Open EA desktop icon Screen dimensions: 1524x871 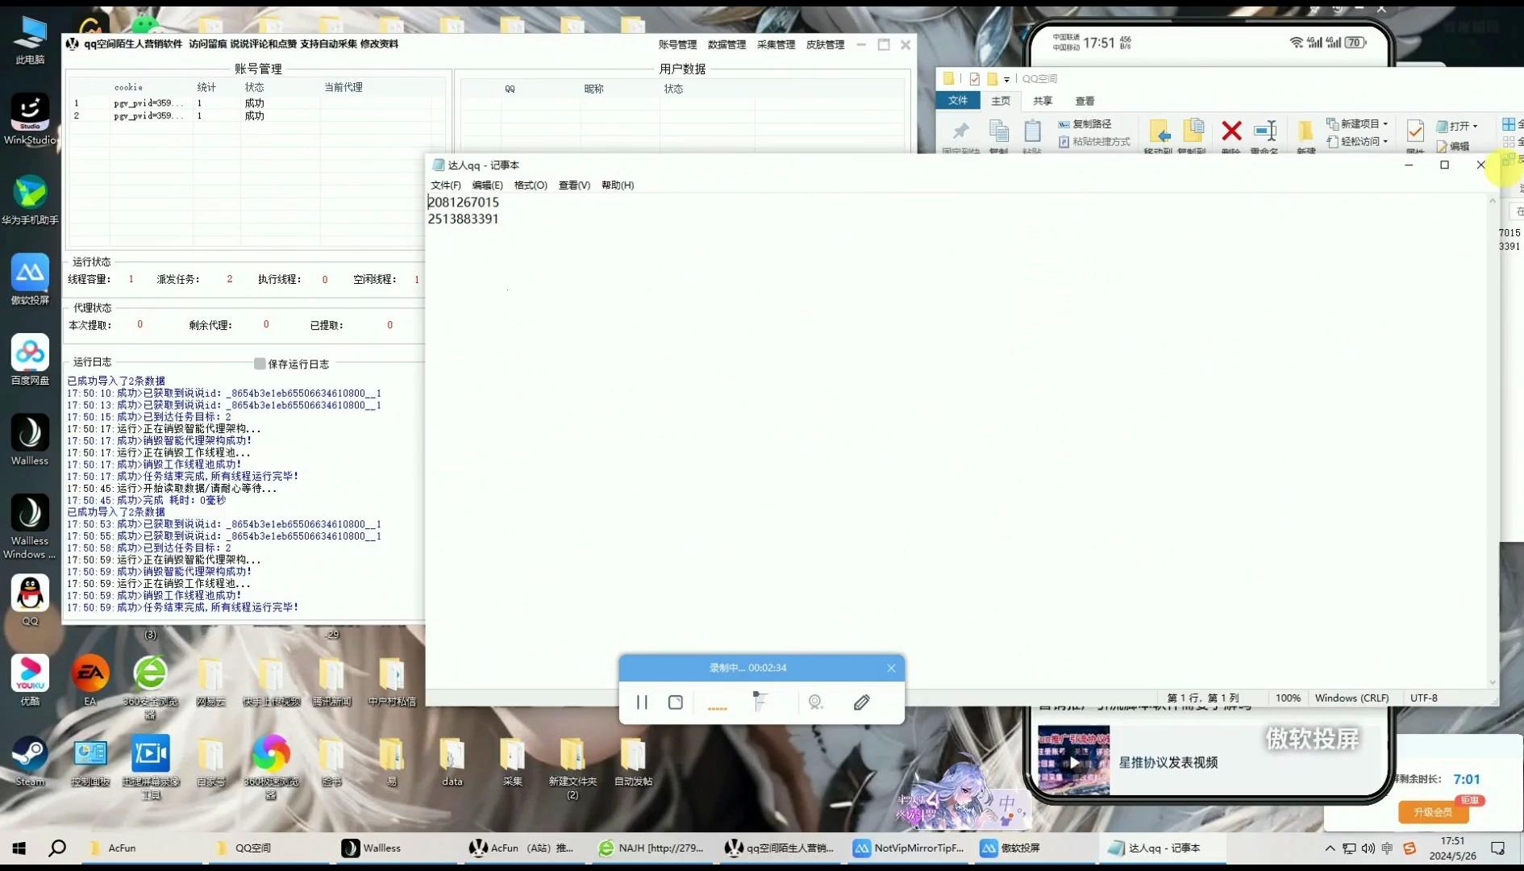tap(90, 680)
